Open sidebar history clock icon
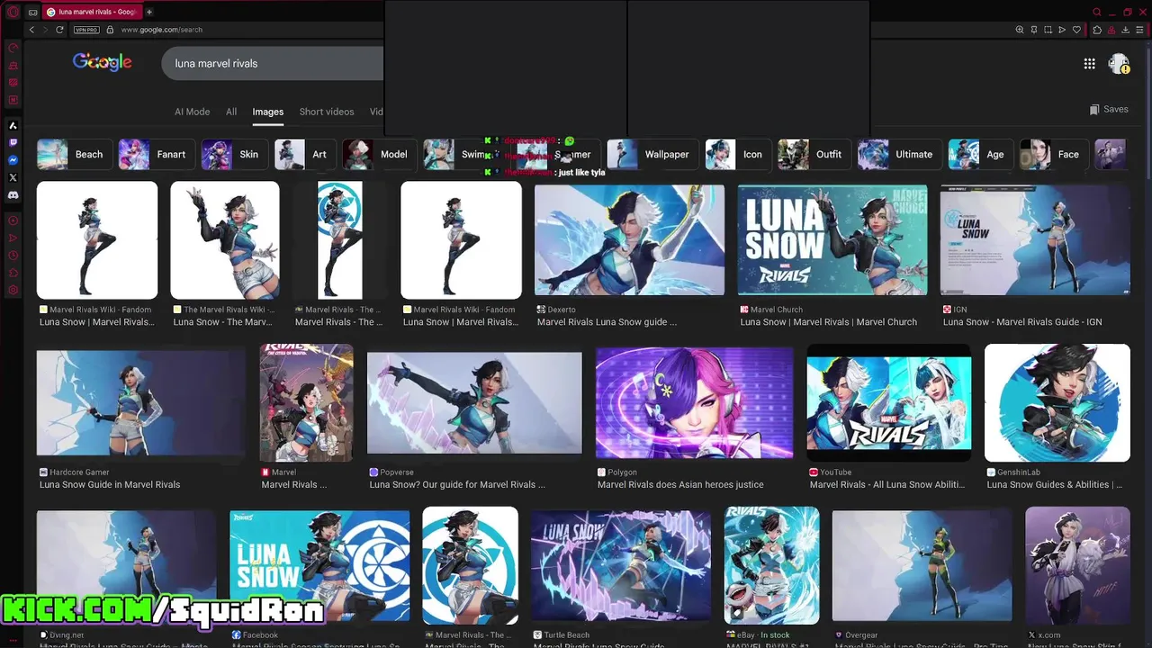 tap(13, 256)
